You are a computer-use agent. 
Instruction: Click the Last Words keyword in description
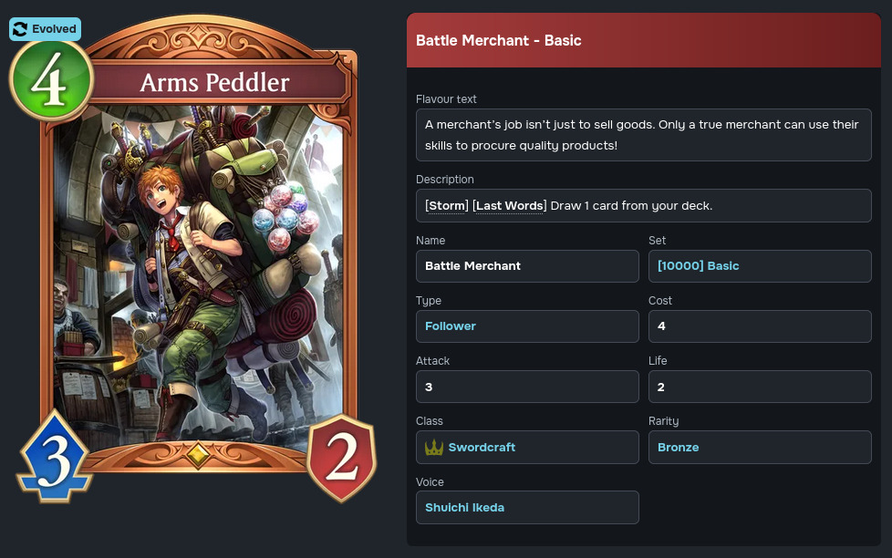click(509, 206)
